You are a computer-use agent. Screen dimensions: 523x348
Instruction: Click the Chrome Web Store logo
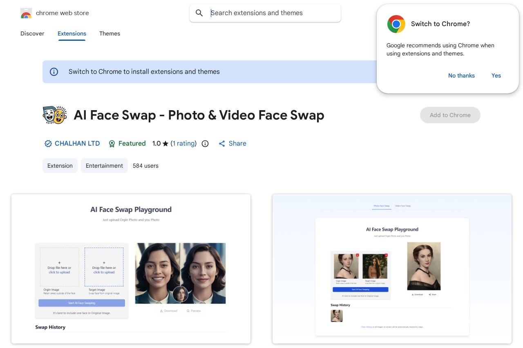coord(26,13)
